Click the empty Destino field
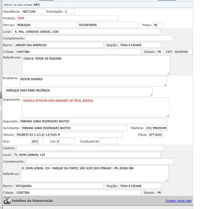The width and height of the screenshot is (215, 209). tap(90, 148)
